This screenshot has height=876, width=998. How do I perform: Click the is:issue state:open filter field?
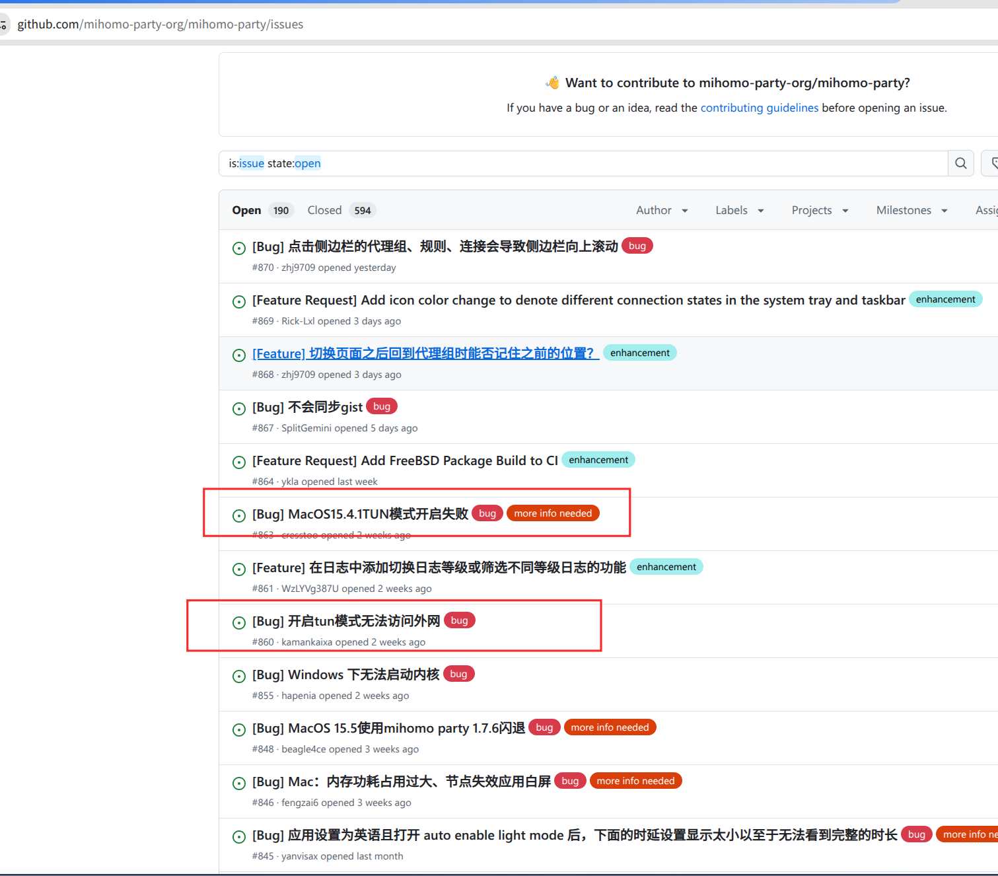pyautogui.click(x=583, y=163)
